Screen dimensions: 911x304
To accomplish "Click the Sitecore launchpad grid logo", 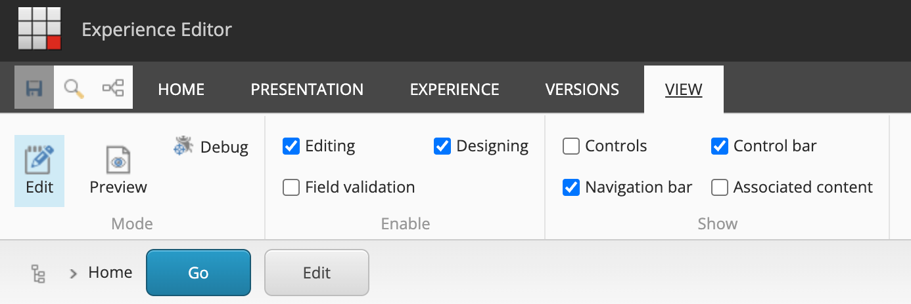I will tap(39, 29).
